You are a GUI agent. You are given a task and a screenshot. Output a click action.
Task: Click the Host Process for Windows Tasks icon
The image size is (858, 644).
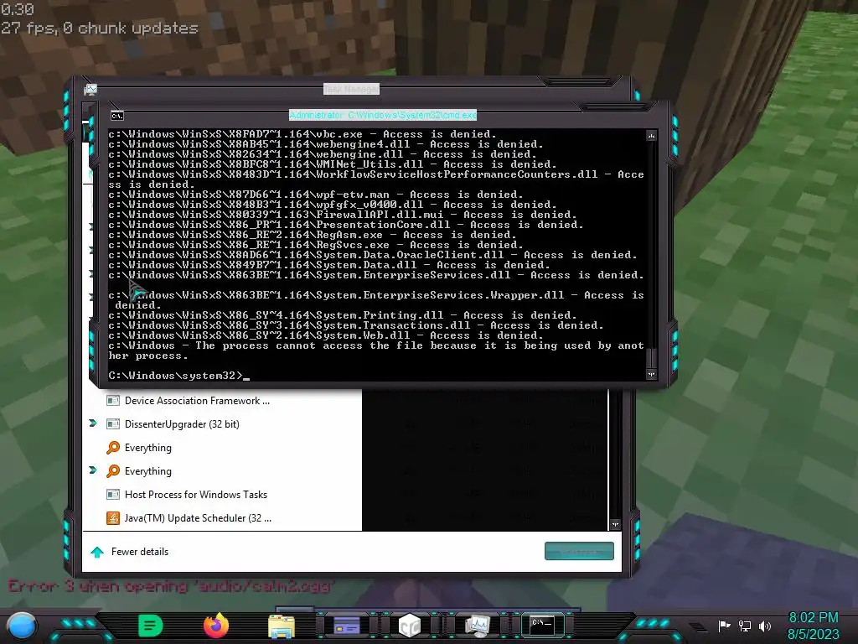[x=113, y=495]
